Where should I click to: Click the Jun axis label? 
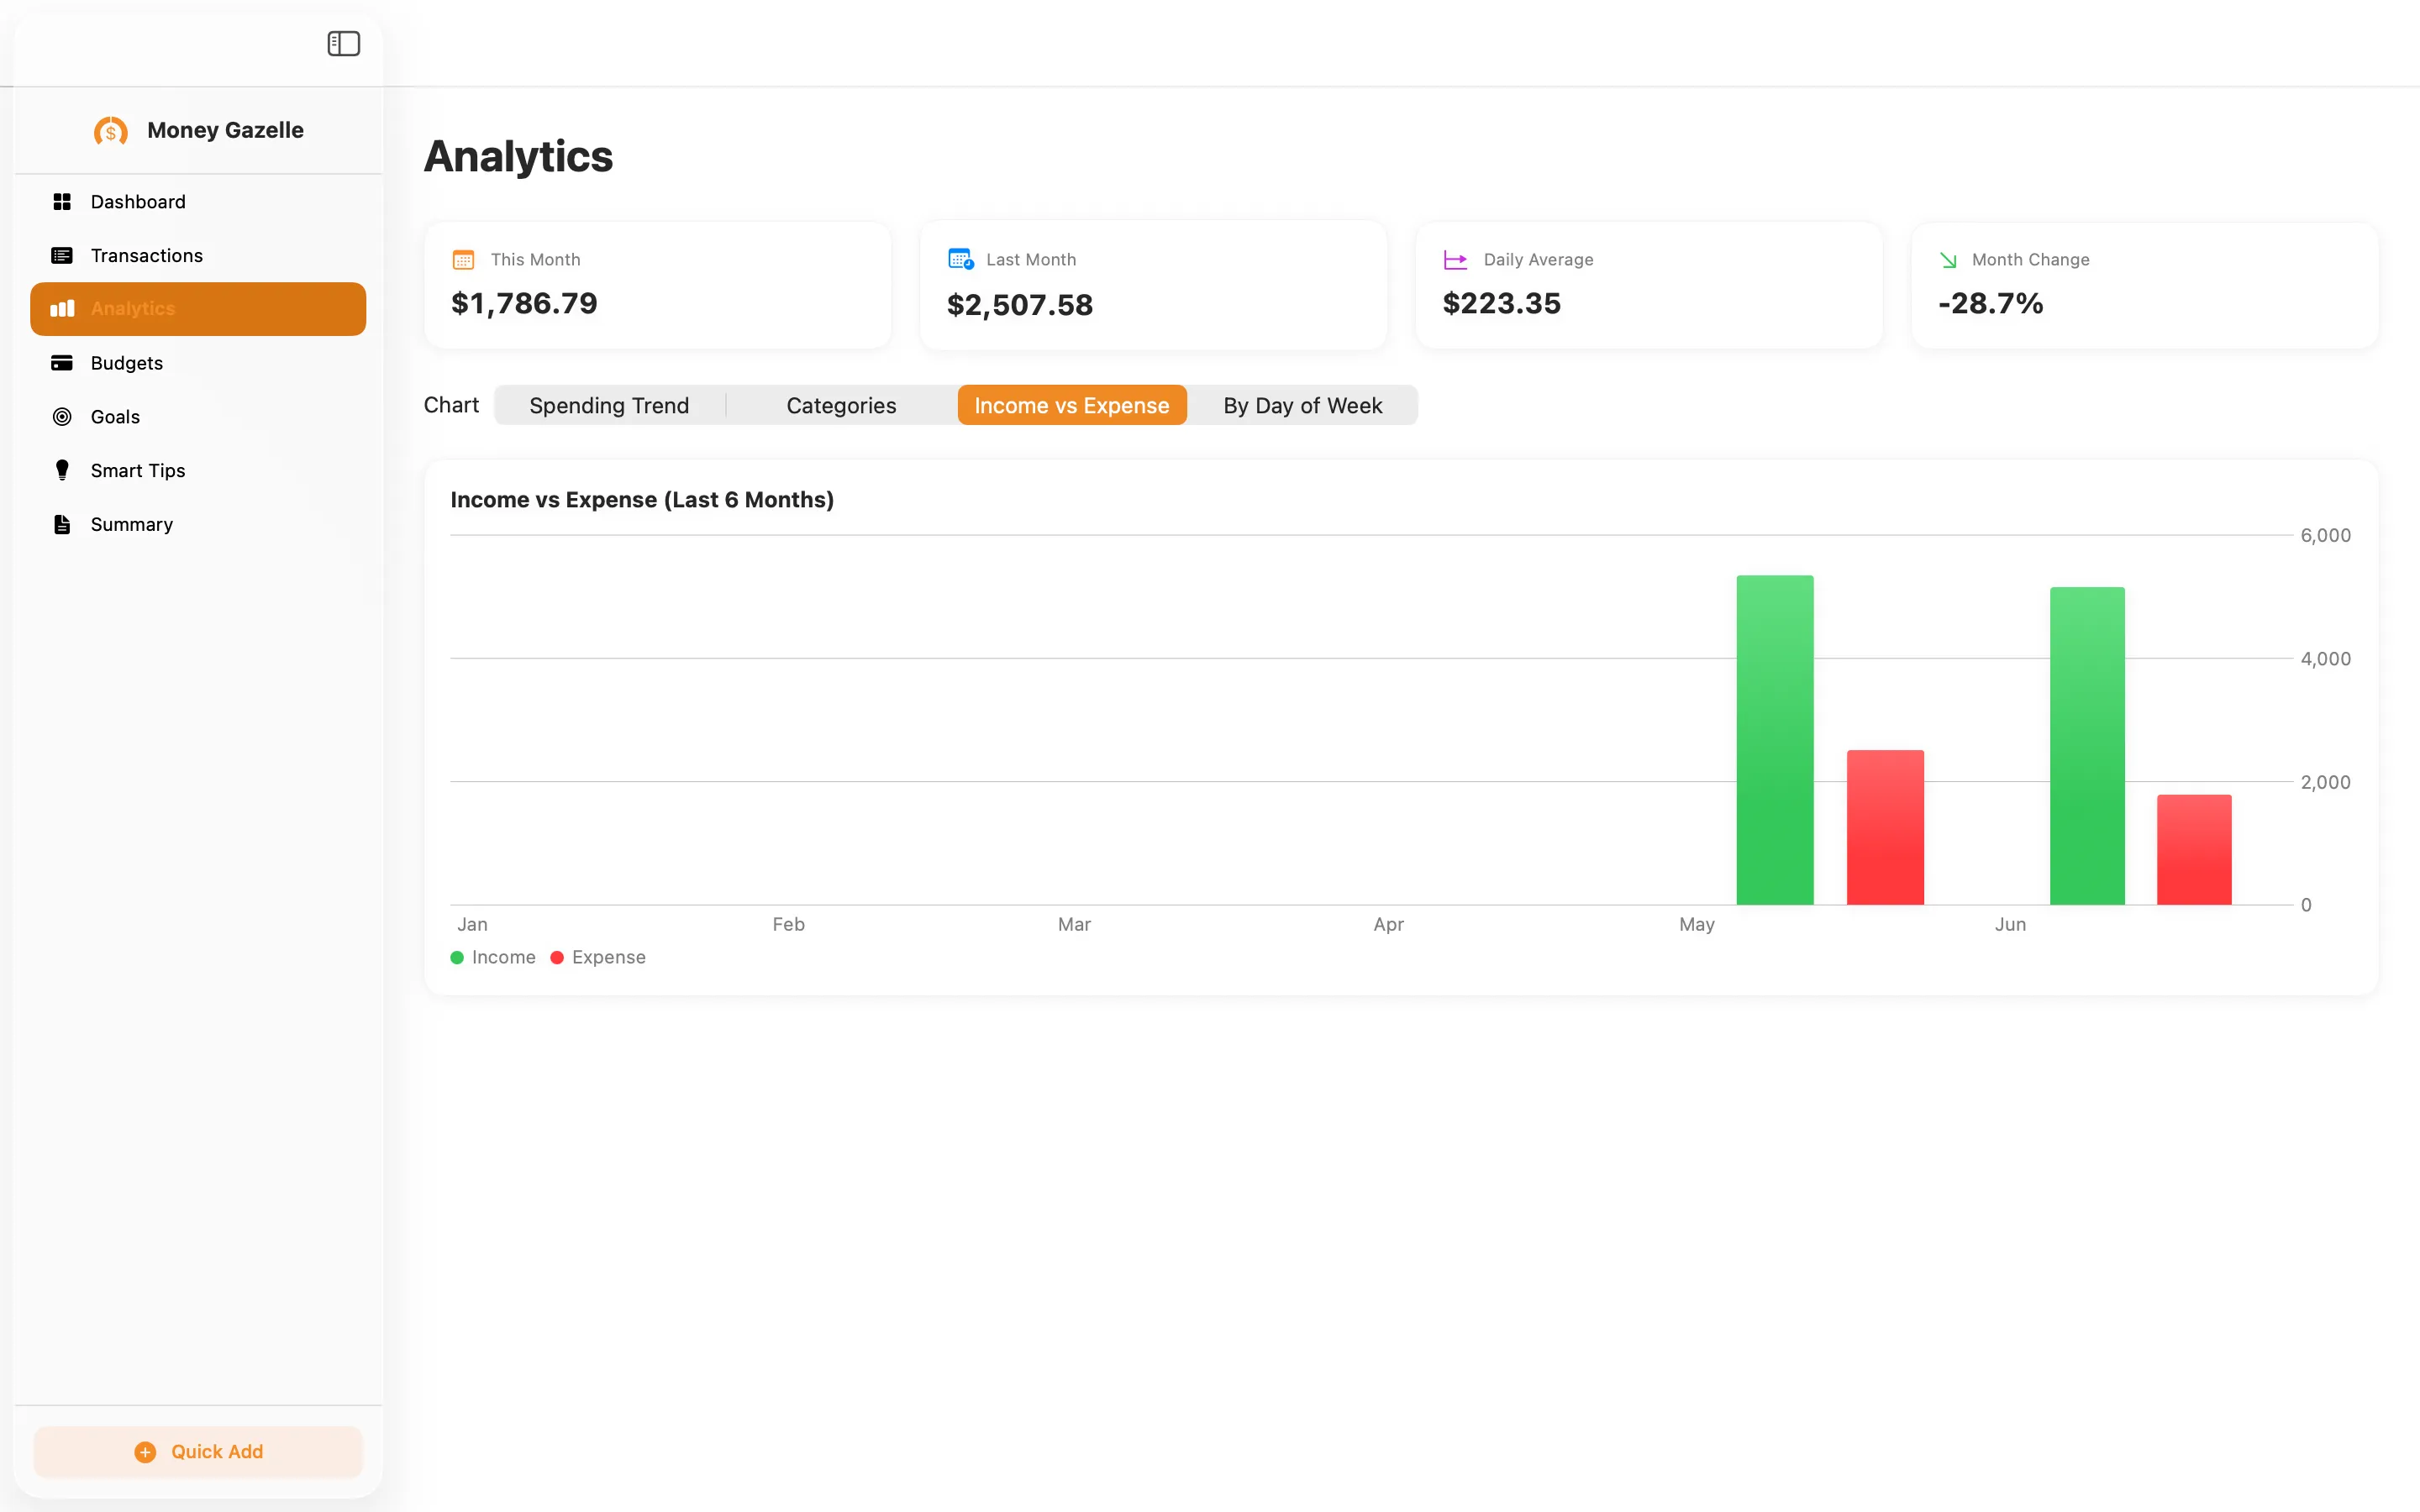pos(2010,925)
